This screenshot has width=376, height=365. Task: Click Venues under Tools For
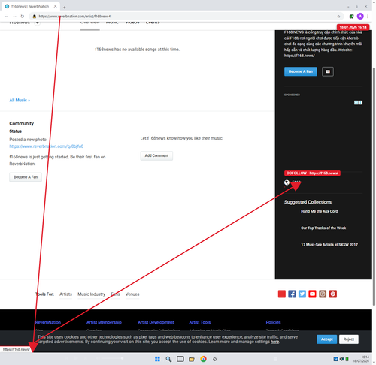(132, 294)
